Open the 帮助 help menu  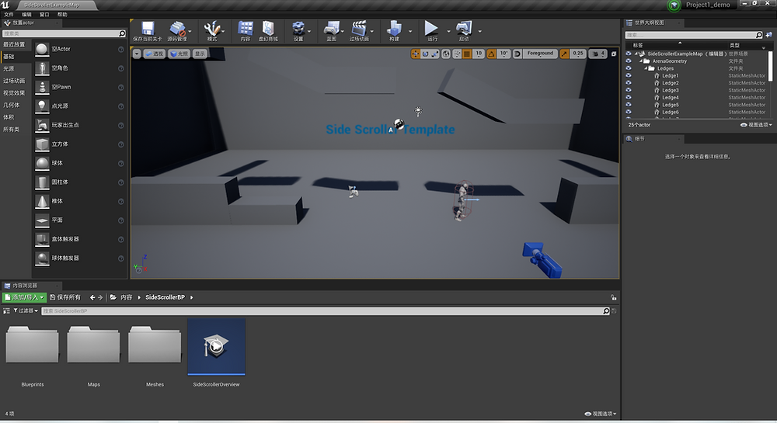click(x=62, y=14)
